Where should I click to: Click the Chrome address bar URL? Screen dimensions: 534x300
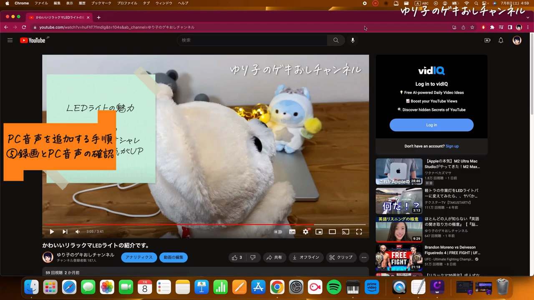(x=117, y=27)
